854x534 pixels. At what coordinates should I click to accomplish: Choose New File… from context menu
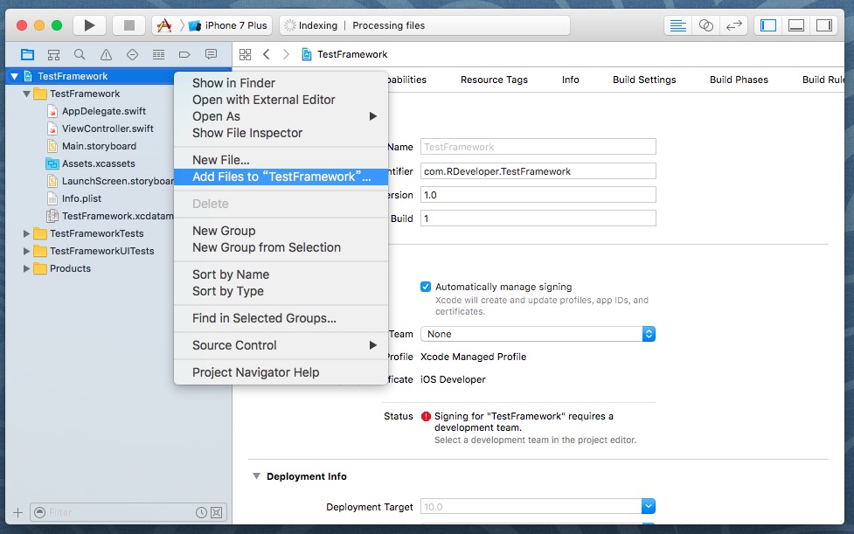pyautogui.click(x=281, y=160)
